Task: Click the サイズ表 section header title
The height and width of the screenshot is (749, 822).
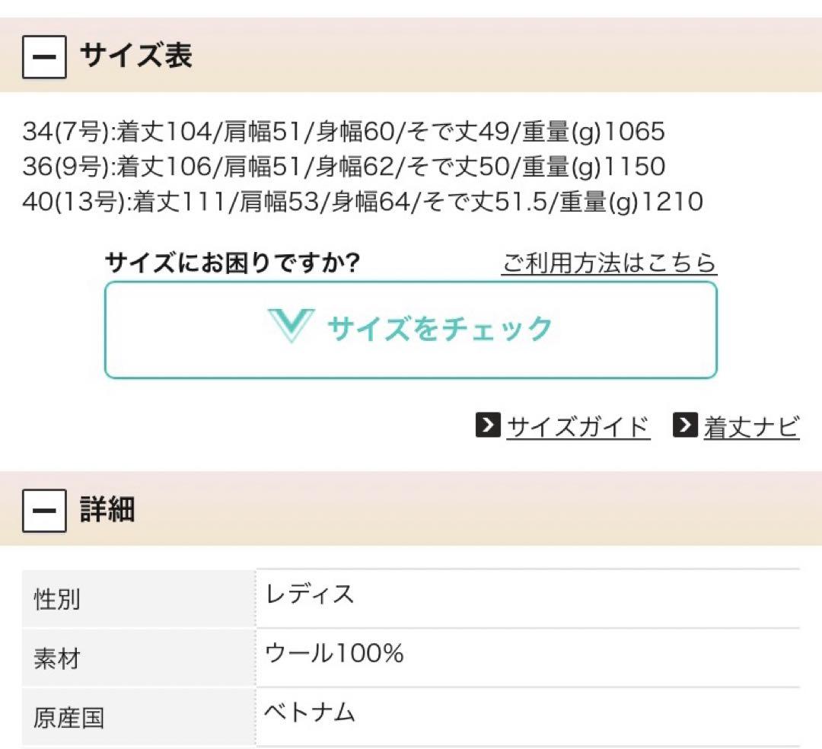Action: (136, 55)
